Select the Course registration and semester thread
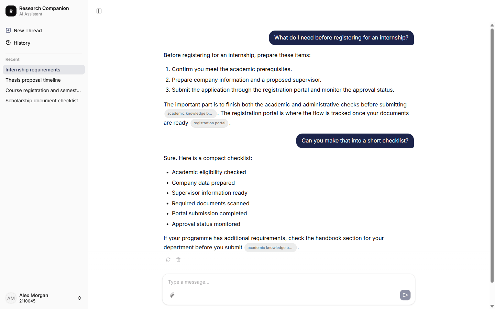Screen dimensions: 495x309 [44, 90]
